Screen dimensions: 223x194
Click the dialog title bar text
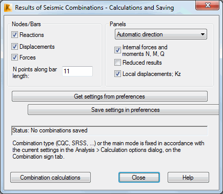[x=94, y=8]
